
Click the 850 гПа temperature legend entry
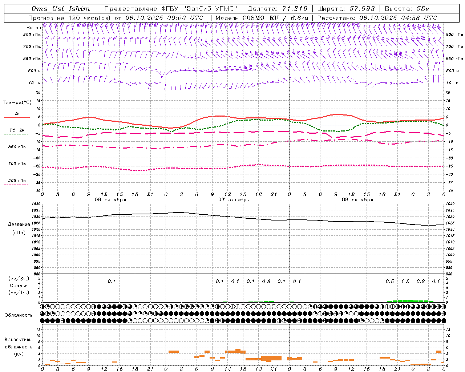tap(17, 148)
